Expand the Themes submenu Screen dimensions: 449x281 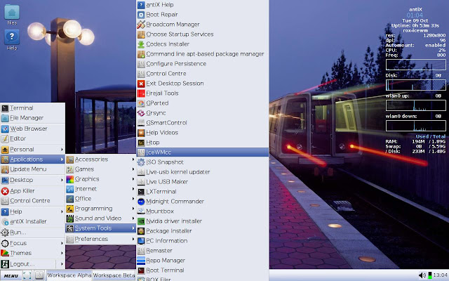tap(33, 253)
